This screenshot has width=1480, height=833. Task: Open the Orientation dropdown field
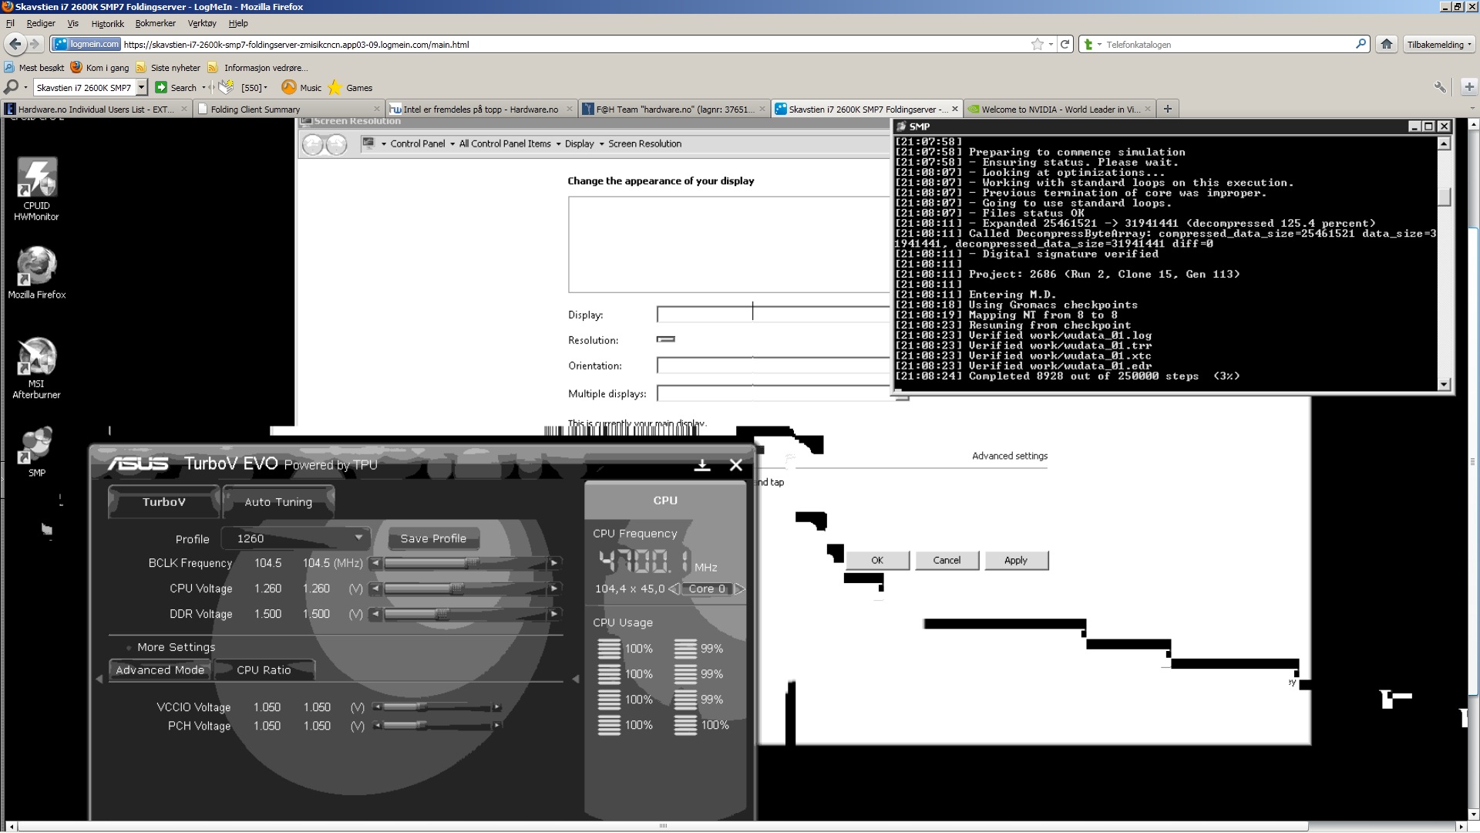point(773,366)
